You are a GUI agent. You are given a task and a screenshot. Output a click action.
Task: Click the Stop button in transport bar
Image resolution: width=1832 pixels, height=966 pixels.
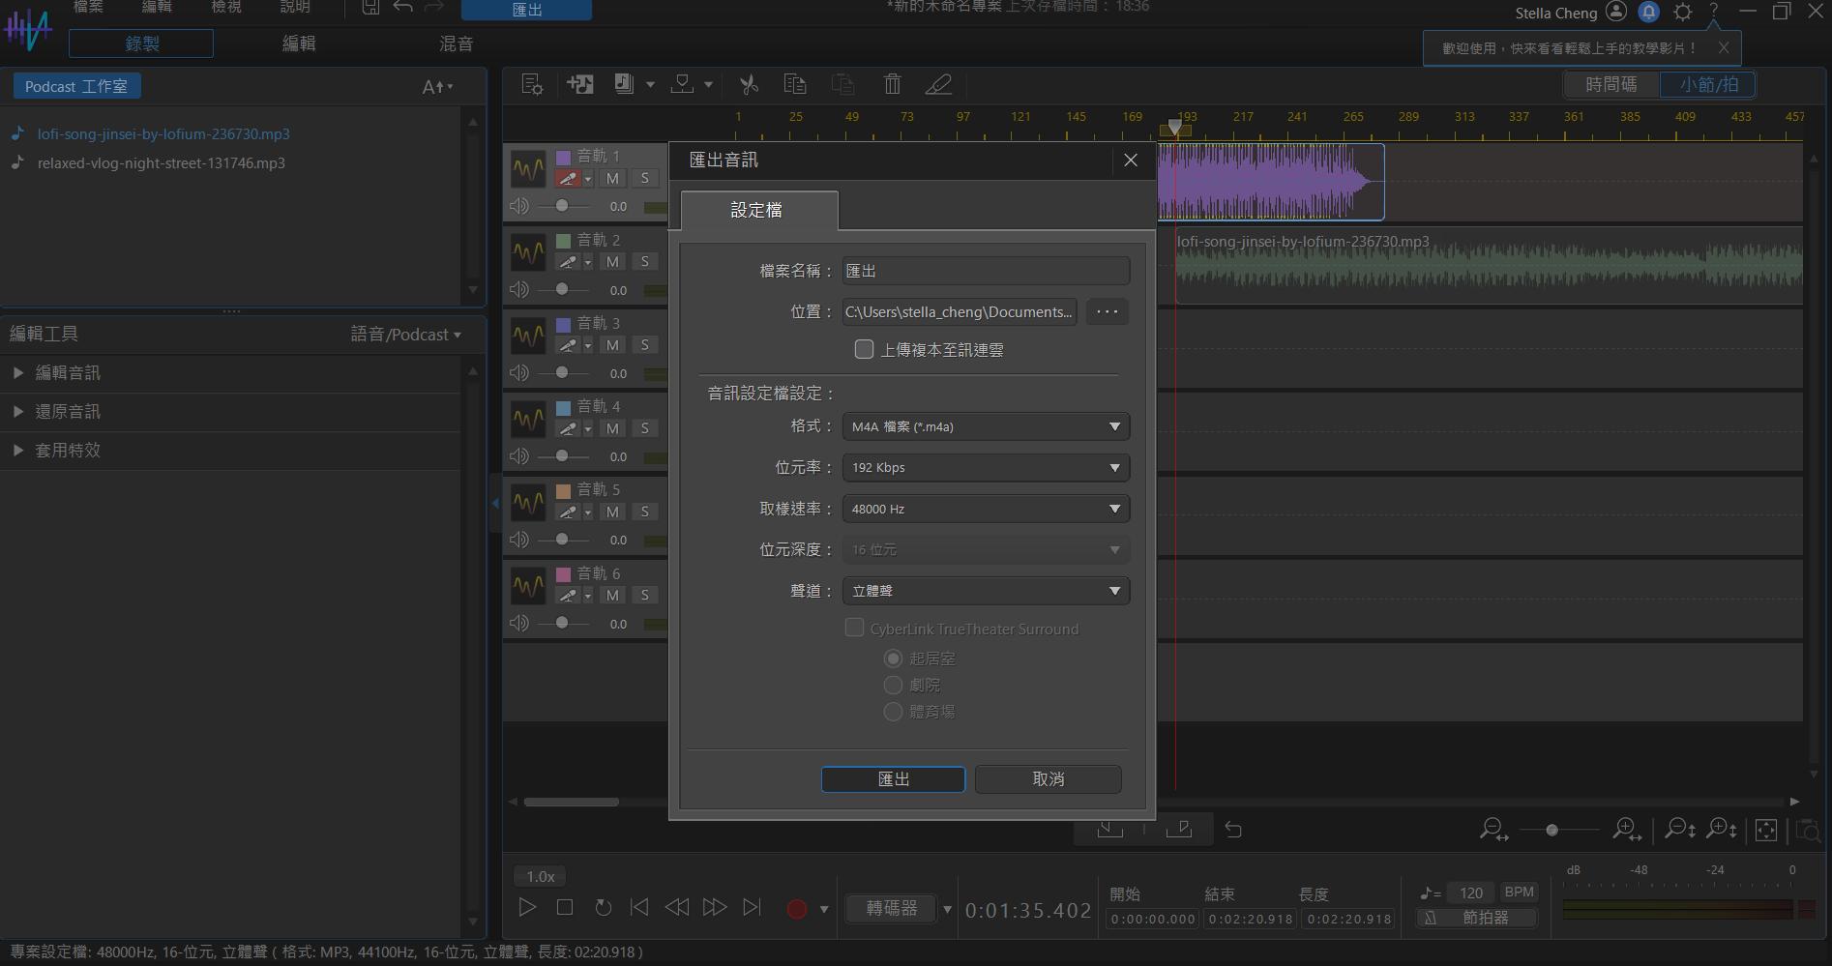(x=565, y=907)
